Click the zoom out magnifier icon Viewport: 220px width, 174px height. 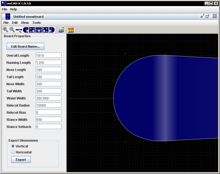[x=12, y=30]
